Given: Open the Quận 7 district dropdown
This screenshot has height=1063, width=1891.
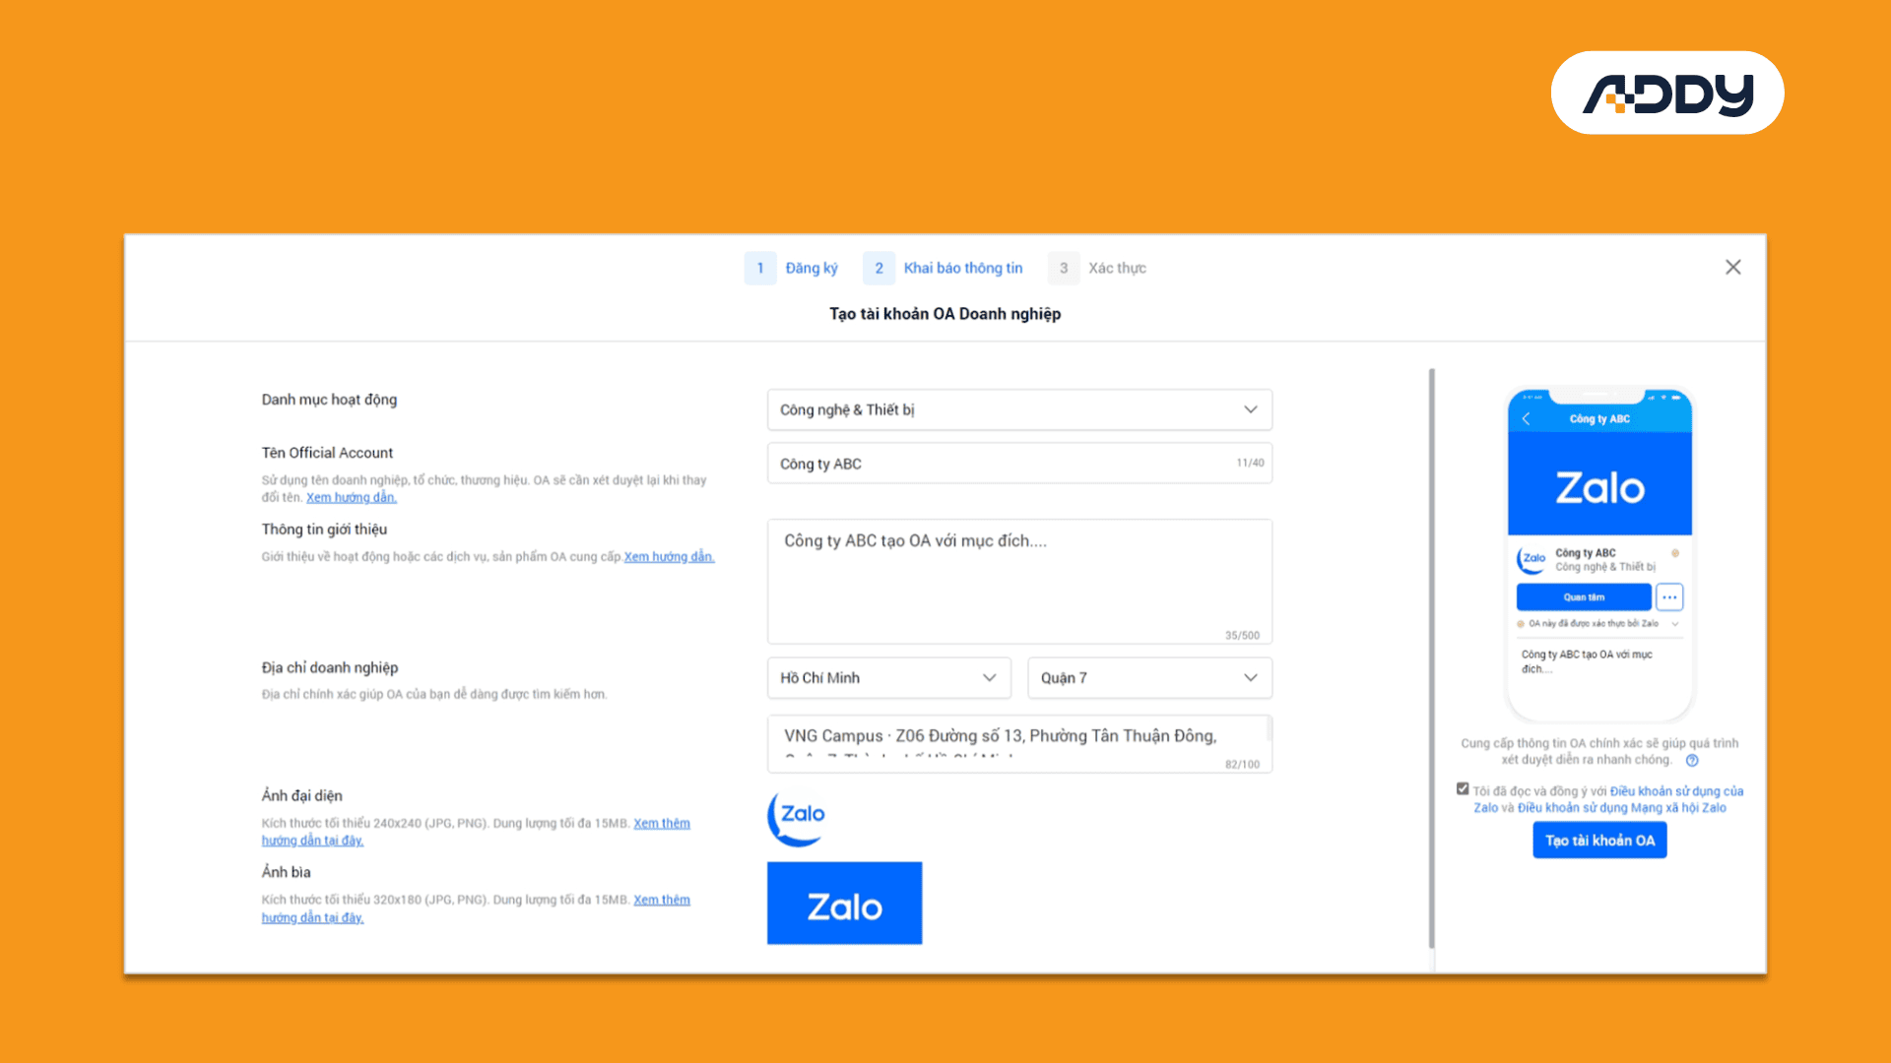Looking at the screenshot, I should (x=1149, y=677).
